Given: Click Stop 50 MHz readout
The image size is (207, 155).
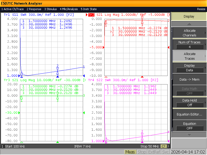Looking at the screenshot, I should pyautogui.click(x=150, y=146).
